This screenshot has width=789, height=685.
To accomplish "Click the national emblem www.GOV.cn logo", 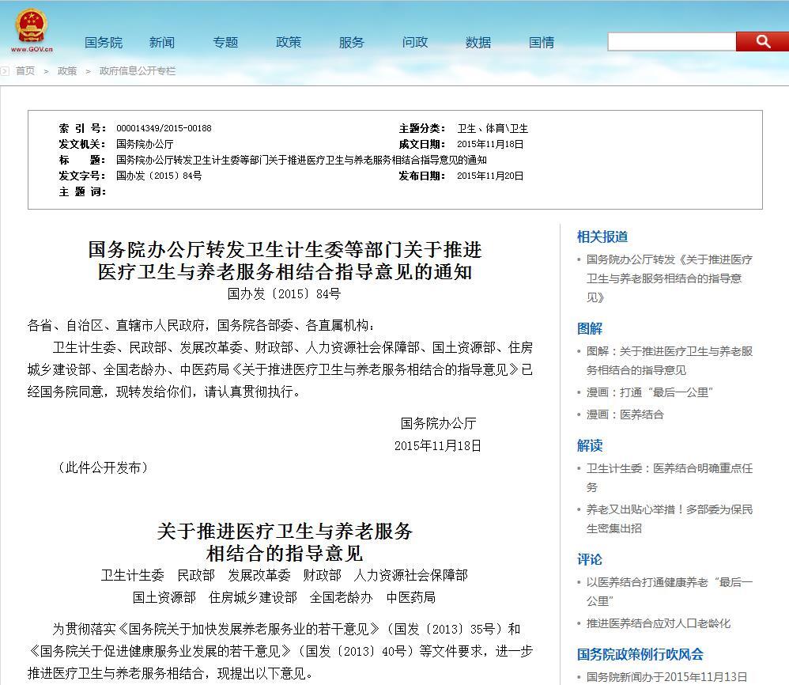I will [31, 30].
